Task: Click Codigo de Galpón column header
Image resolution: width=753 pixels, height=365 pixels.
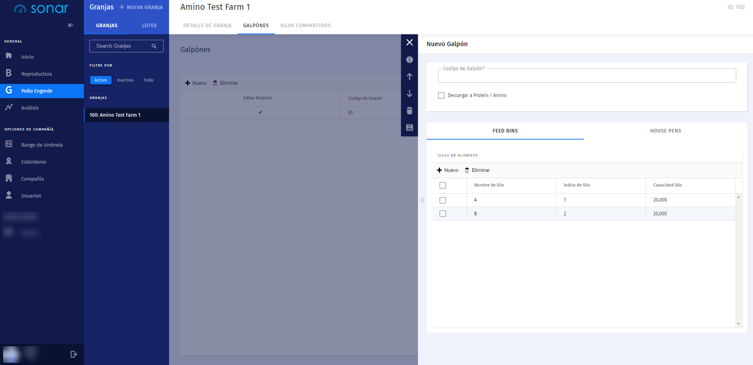Action: tap(370, 98)
